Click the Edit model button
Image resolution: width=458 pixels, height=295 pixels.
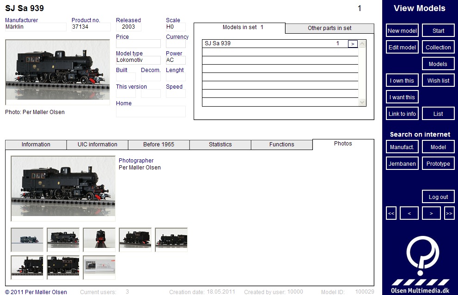pos(402,47)
